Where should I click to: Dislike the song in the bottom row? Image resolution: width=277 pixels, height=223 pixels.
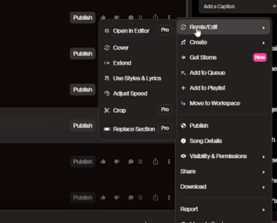coord(117,198)
